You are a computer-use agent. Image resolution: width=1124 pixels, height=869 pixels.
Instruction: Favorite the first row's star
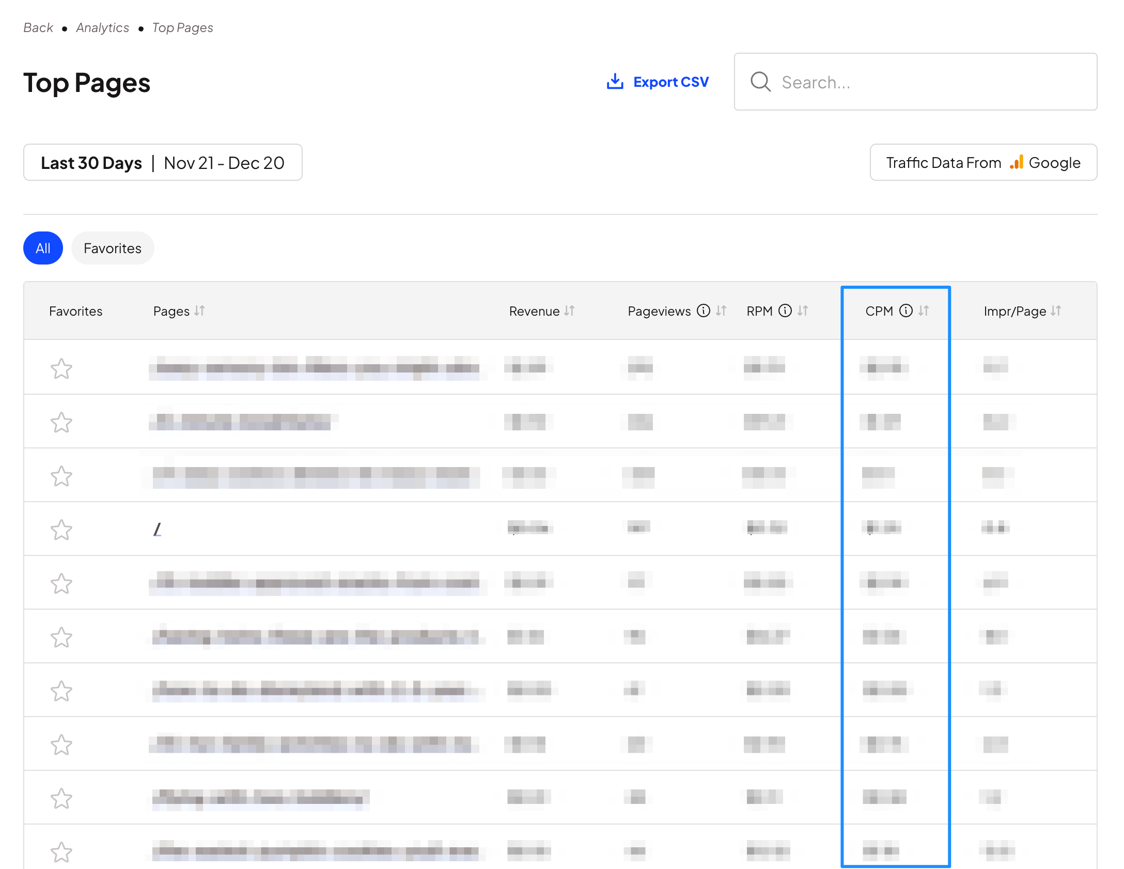coord(61,368)
